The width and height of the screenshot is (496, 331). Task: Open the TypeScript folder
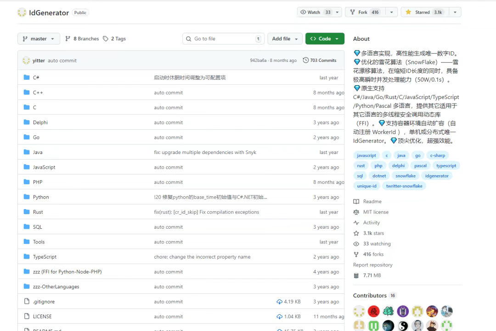(x=45, y=257)
